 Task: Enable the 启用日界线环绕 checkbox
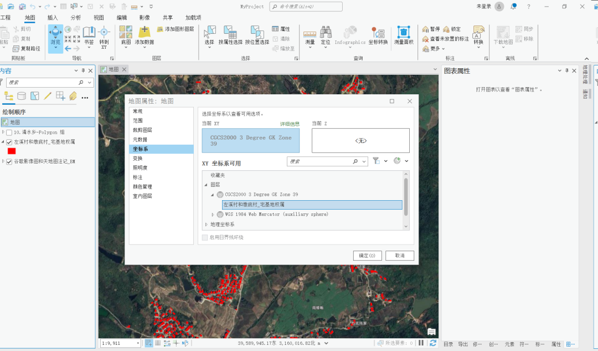tap(204, 237)
